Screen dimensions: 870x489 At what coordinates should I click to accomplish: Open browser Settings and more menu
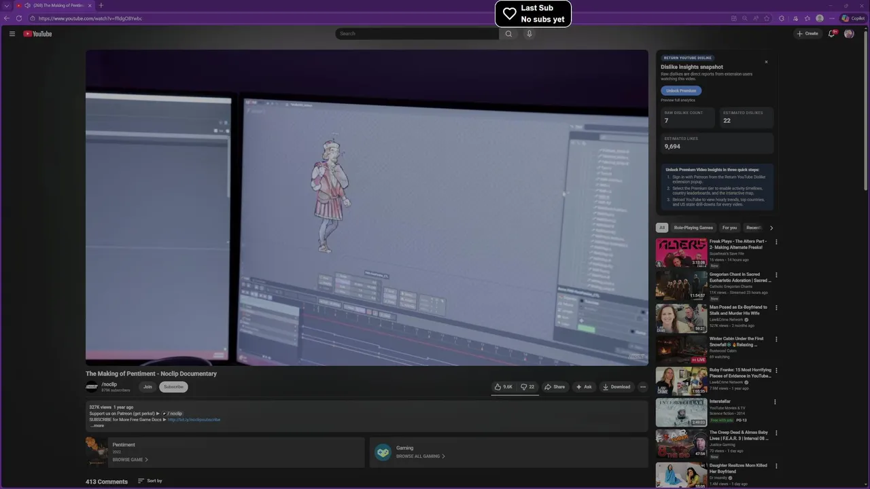(831, 18)
